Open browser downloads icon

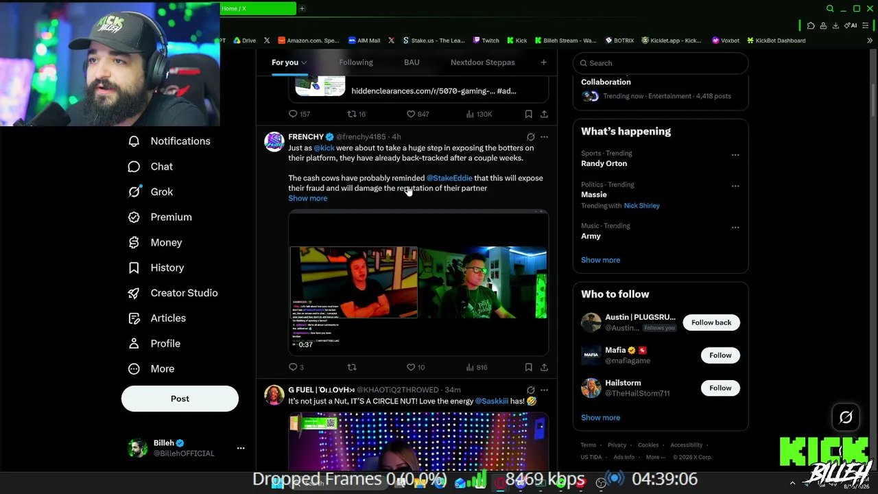pos(835,26)
